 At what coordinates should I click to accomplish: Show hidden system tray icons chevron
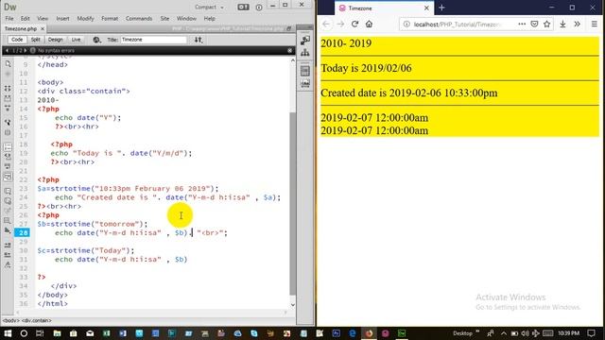504,333
